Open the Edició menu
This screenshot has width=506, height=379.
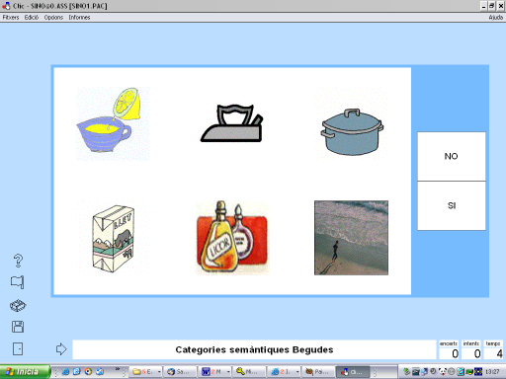[x=32, y=18]
